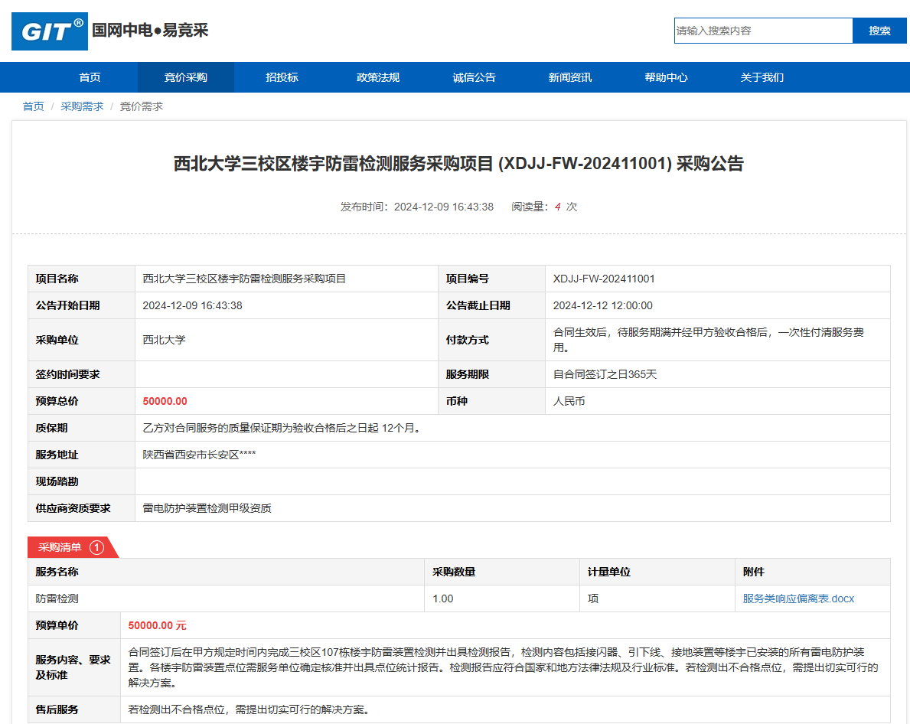Open the 关于我们 page
Image resolution: width=910 pixels, height=724 pixels.
point(762,77)
